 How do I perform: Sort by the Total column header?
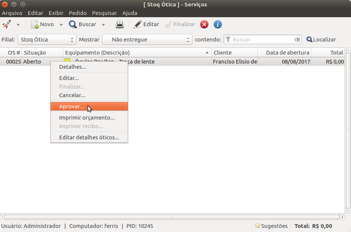(328, 53)
